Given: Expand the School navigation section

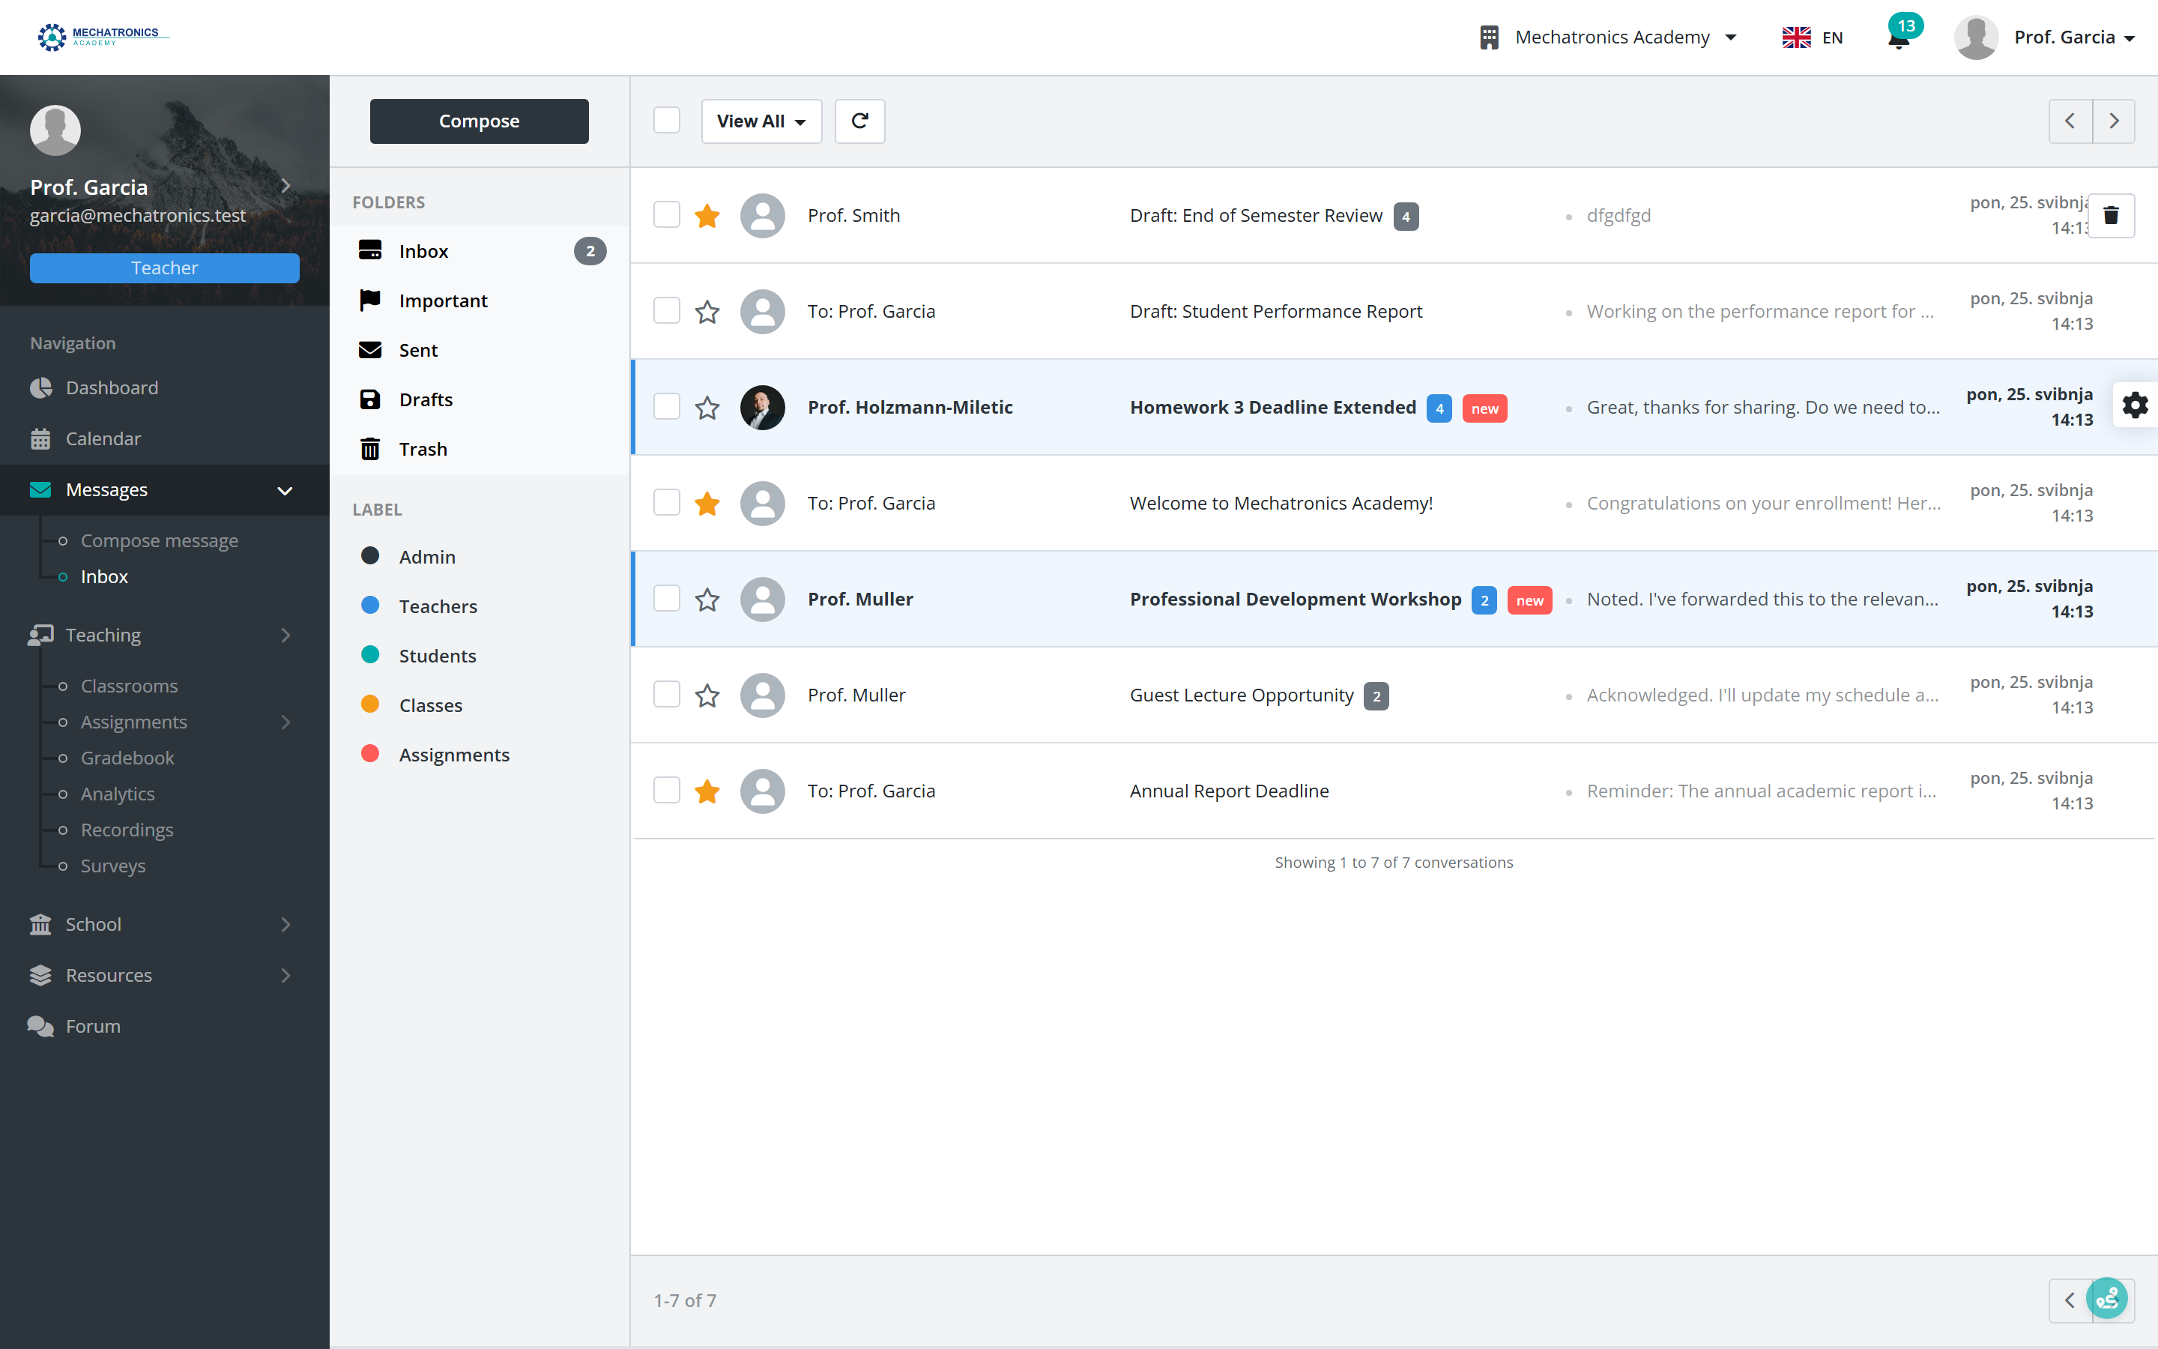Looking at the screenshot, I should [165, 924].
